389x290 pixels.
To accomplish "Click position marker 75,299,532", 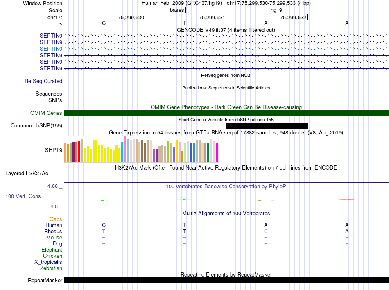I will [x=294, y=17].
